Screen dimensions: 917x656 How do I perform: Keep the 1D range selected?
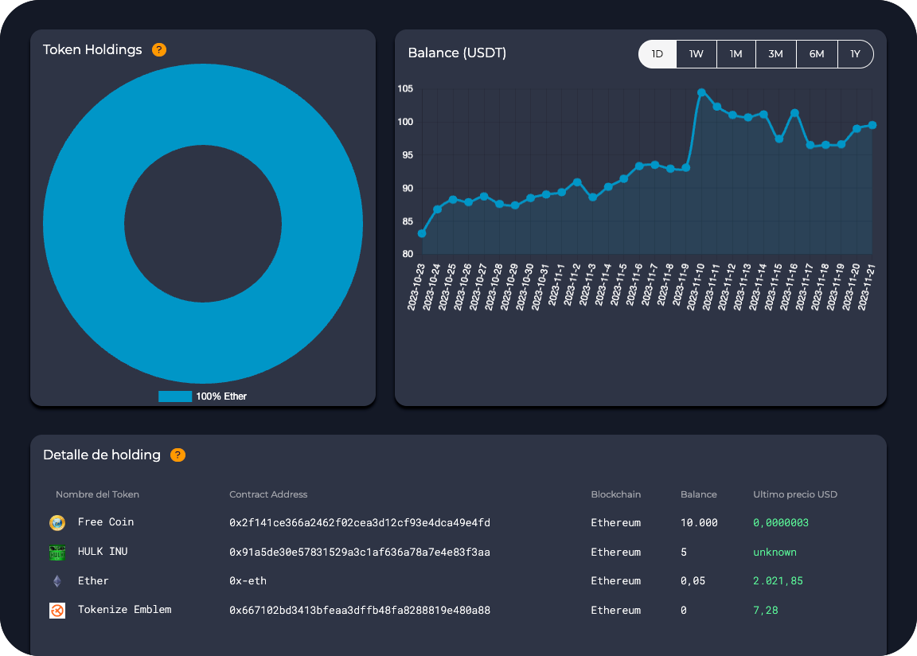pos(656,53)
